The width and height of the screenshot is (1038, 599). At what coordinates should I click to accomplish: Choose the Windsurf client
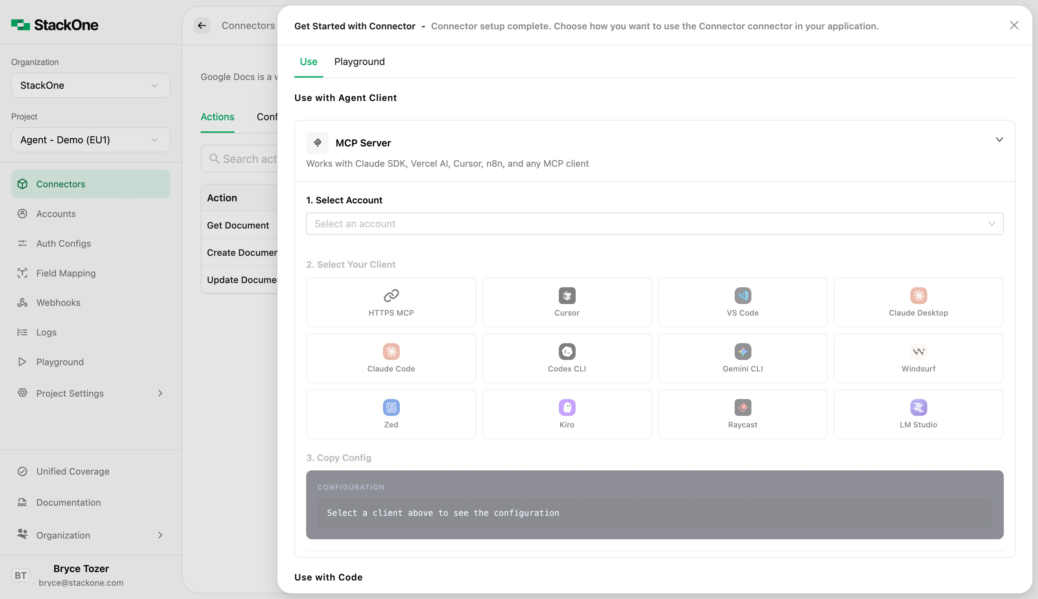[x=918, y=358]
